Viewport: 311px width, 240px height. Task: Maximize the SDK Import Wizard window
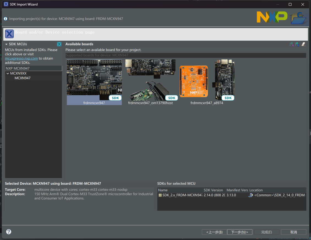[290, 4]
